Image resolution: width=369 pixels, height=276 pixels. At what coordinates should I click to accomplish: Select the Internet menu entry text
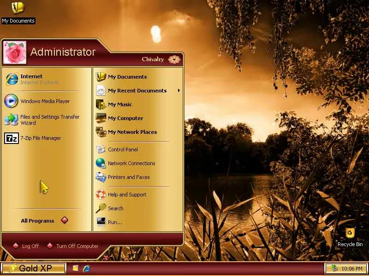[31, 76]
